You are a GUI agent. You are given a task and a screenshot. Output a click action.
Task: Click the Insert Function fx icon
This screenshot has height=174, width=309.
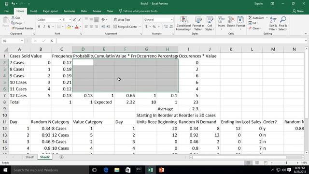52,41
